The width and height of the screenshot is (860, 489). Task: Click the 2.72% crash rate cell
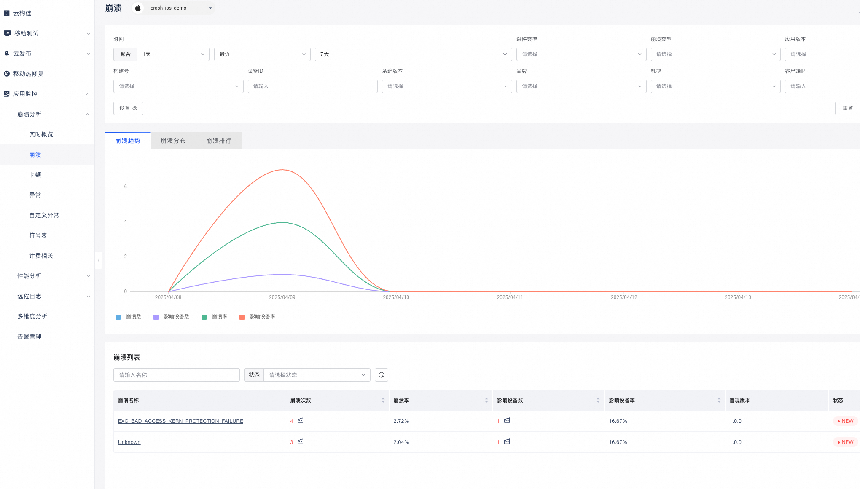coord(401,421)
